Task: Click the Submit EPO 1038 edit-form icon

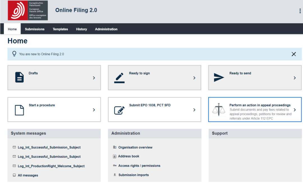Action: [119, 110]
